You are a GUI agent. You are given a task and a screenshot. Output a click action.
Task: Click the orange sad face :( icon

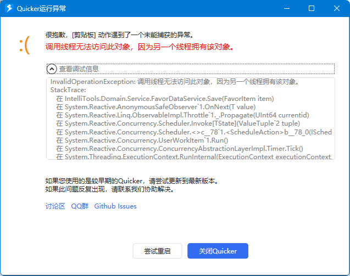click(25, 45)
